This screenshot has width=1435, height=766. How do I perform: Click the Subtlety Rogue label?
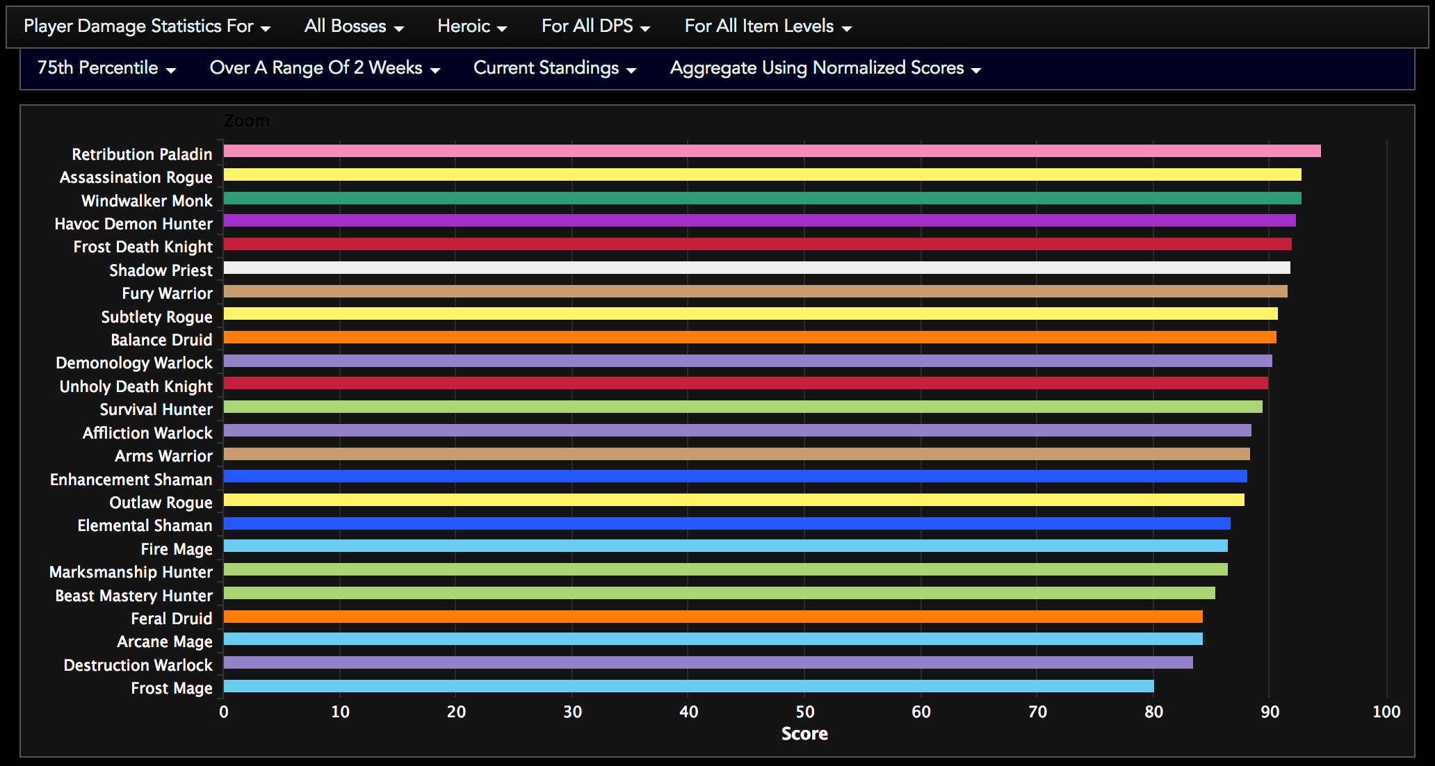tap(156, 317)
